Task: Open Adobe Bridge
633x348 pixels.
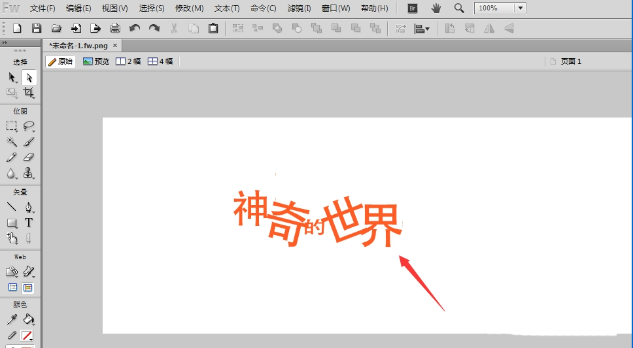Action: [412, 8]
